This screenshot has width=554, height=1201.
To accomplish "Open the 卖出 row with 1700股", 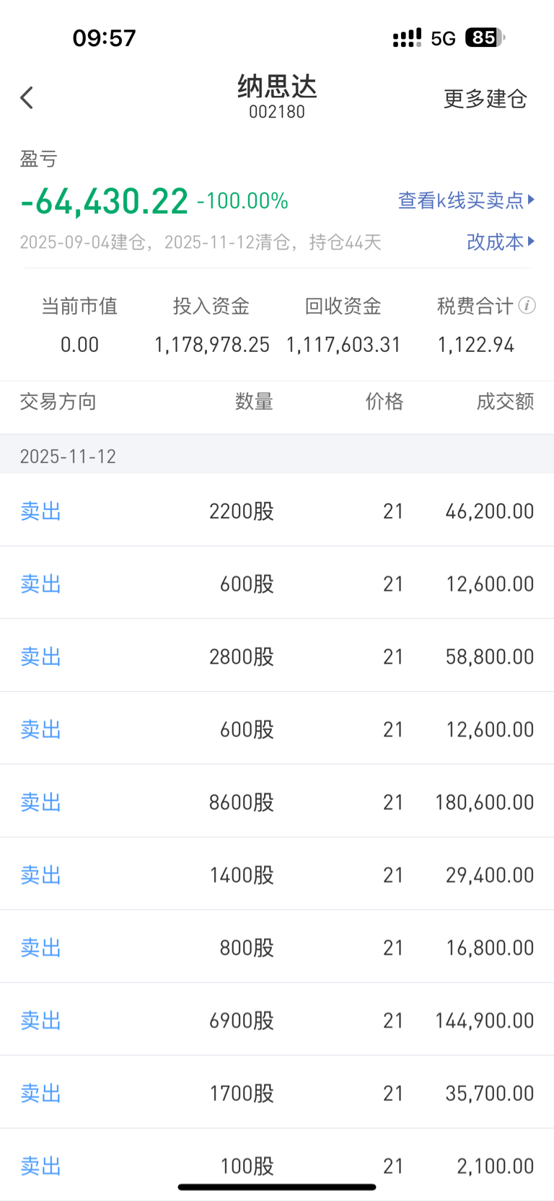I will pyautogui.click(x=277, y=1093).
